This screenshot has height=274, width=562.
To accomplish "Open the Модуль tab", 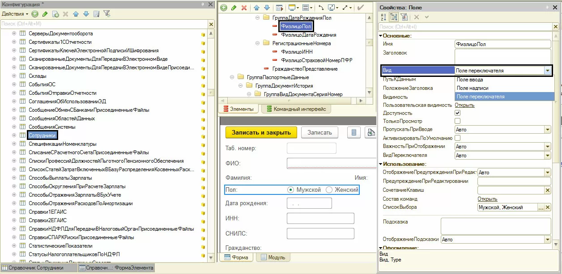I will click(x=273, y=257).
